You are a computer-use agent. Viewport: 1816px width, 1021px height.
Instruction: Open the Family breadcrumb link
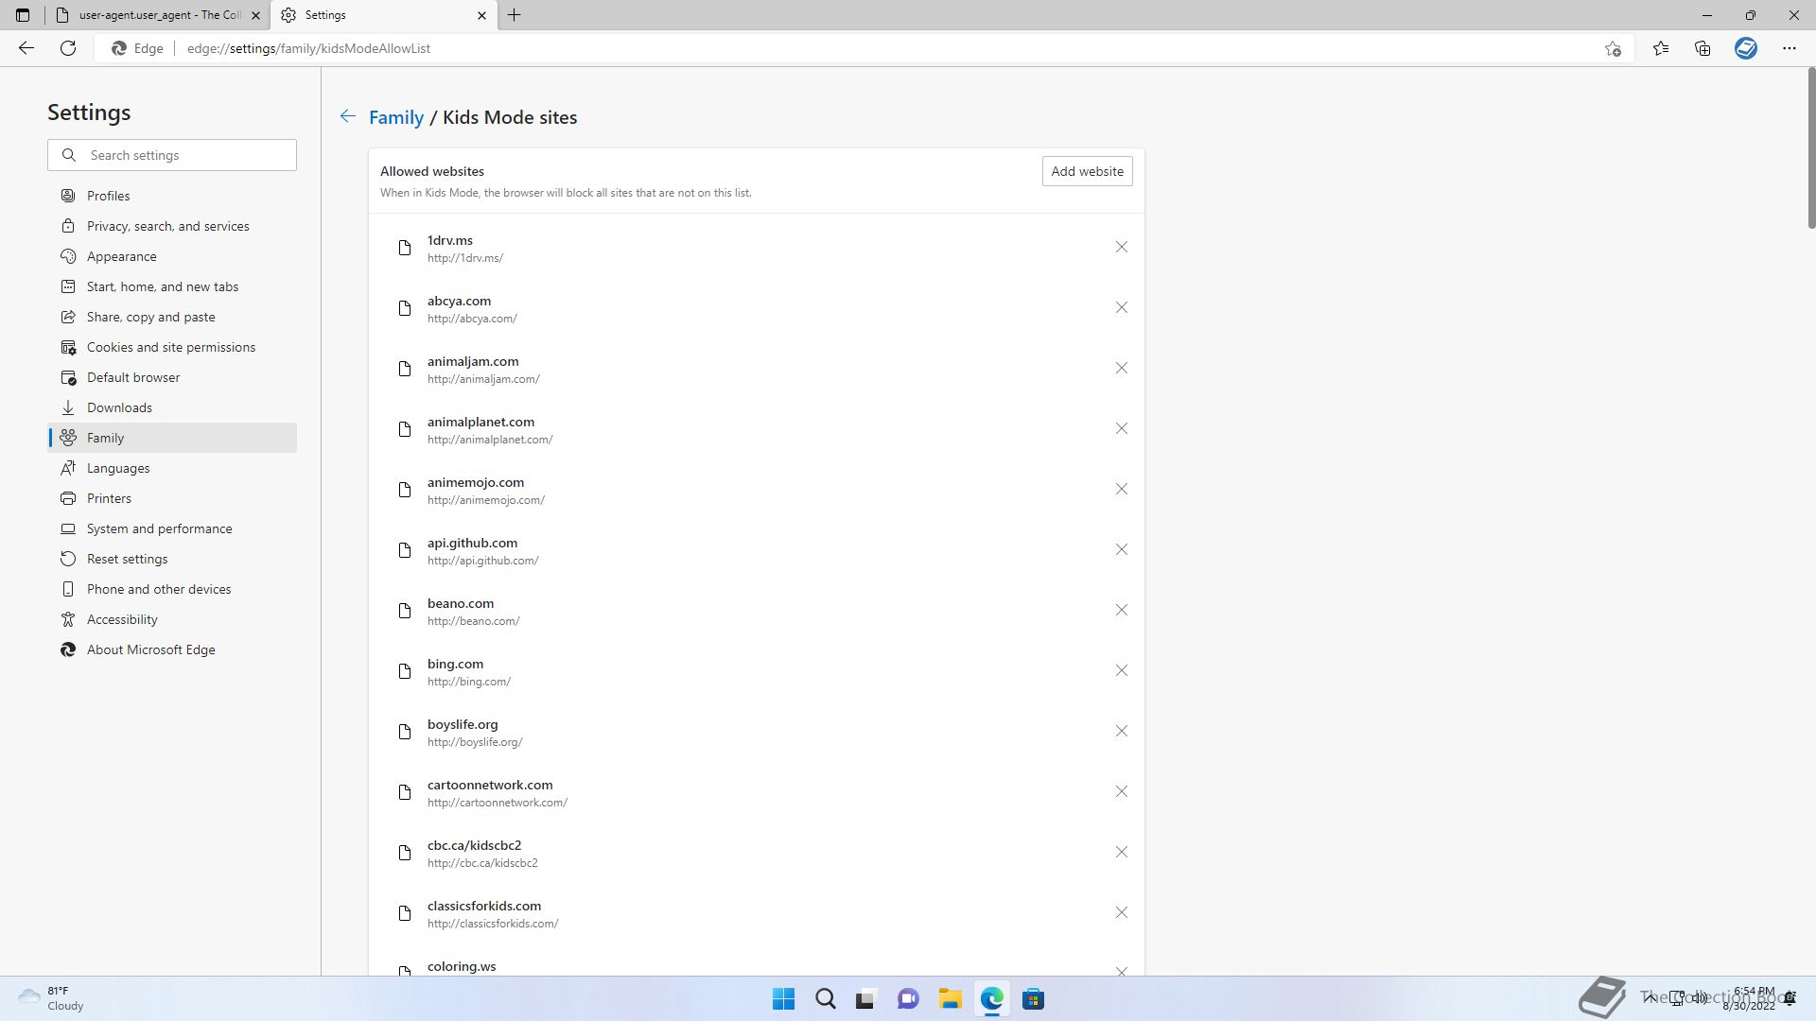coord(396,117)
